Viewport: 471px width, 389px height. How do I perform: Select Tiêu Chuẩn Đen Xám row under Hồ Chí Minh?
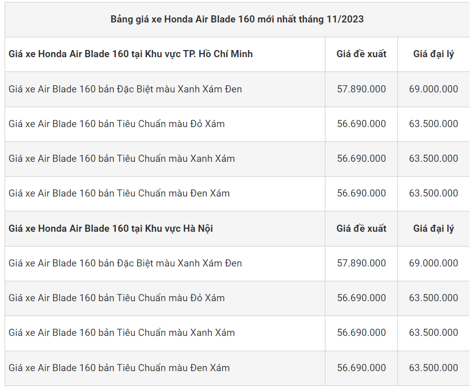[x=119, y=193]
